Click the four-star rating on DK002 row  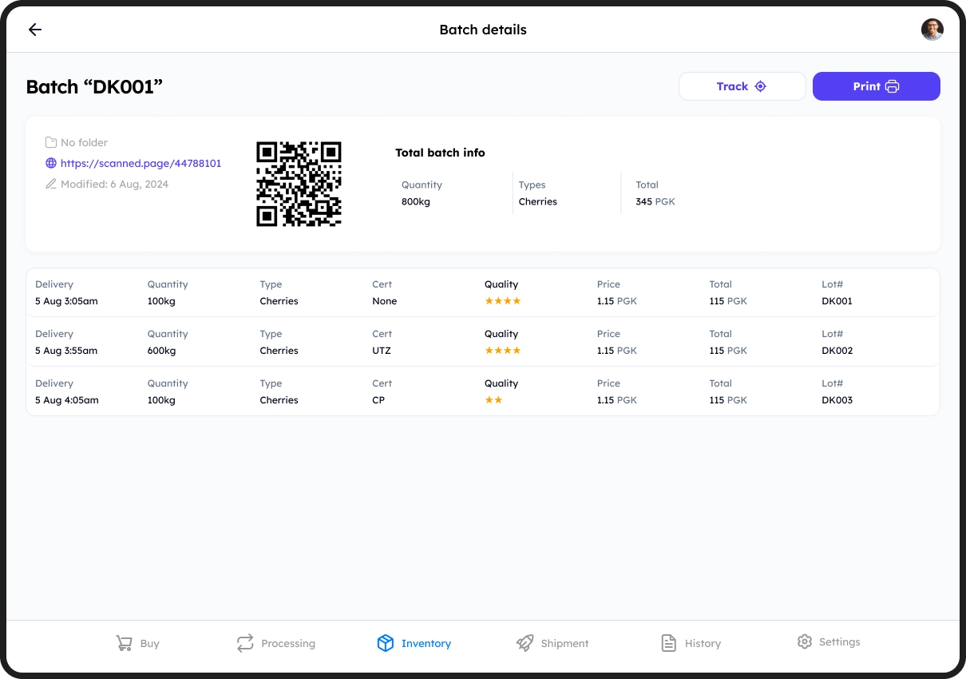[503, 351]
